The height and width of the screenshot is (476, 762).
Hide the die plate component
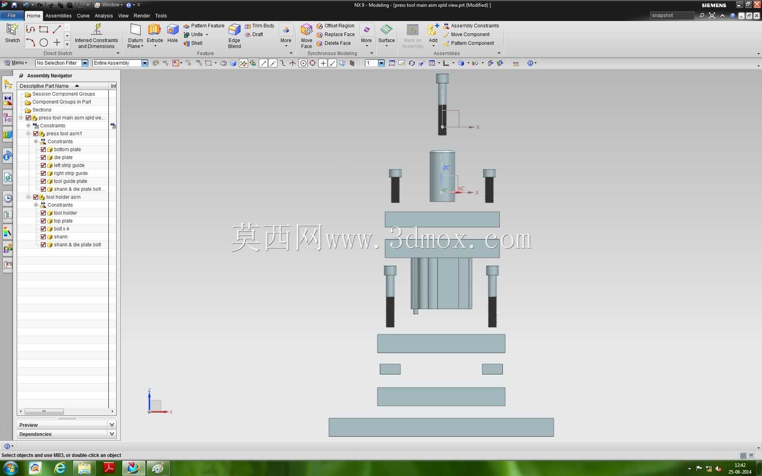(x=43, y=157)
